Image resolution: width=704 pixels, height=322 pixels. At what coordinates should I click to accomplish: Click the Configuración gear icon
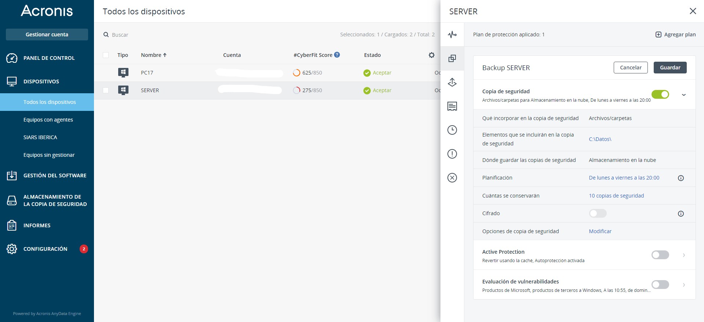[12, 249]
